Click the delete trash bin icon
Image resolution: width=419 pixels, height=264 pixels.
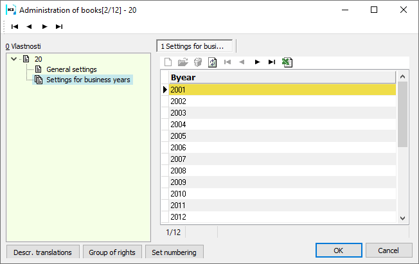198,62
